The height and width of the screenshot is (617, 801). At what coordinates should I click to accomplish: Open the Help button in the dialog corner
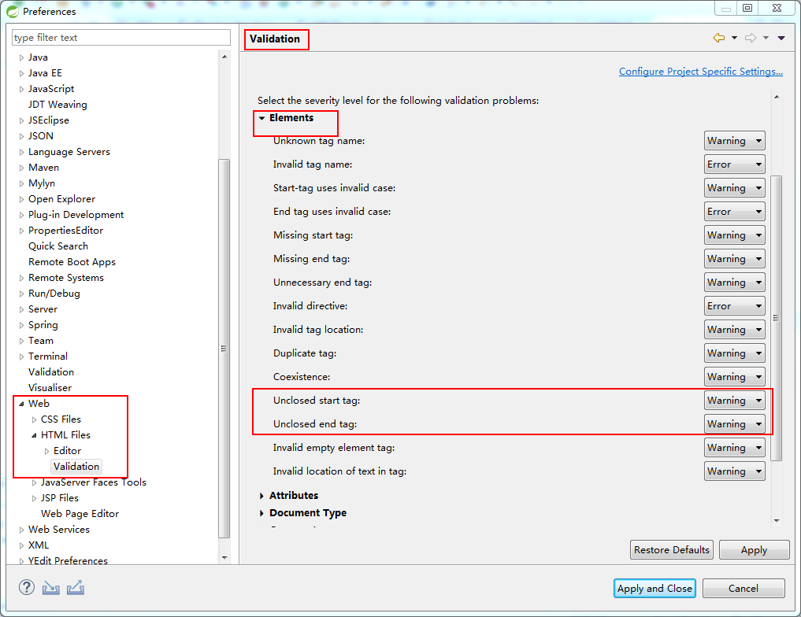26,587
